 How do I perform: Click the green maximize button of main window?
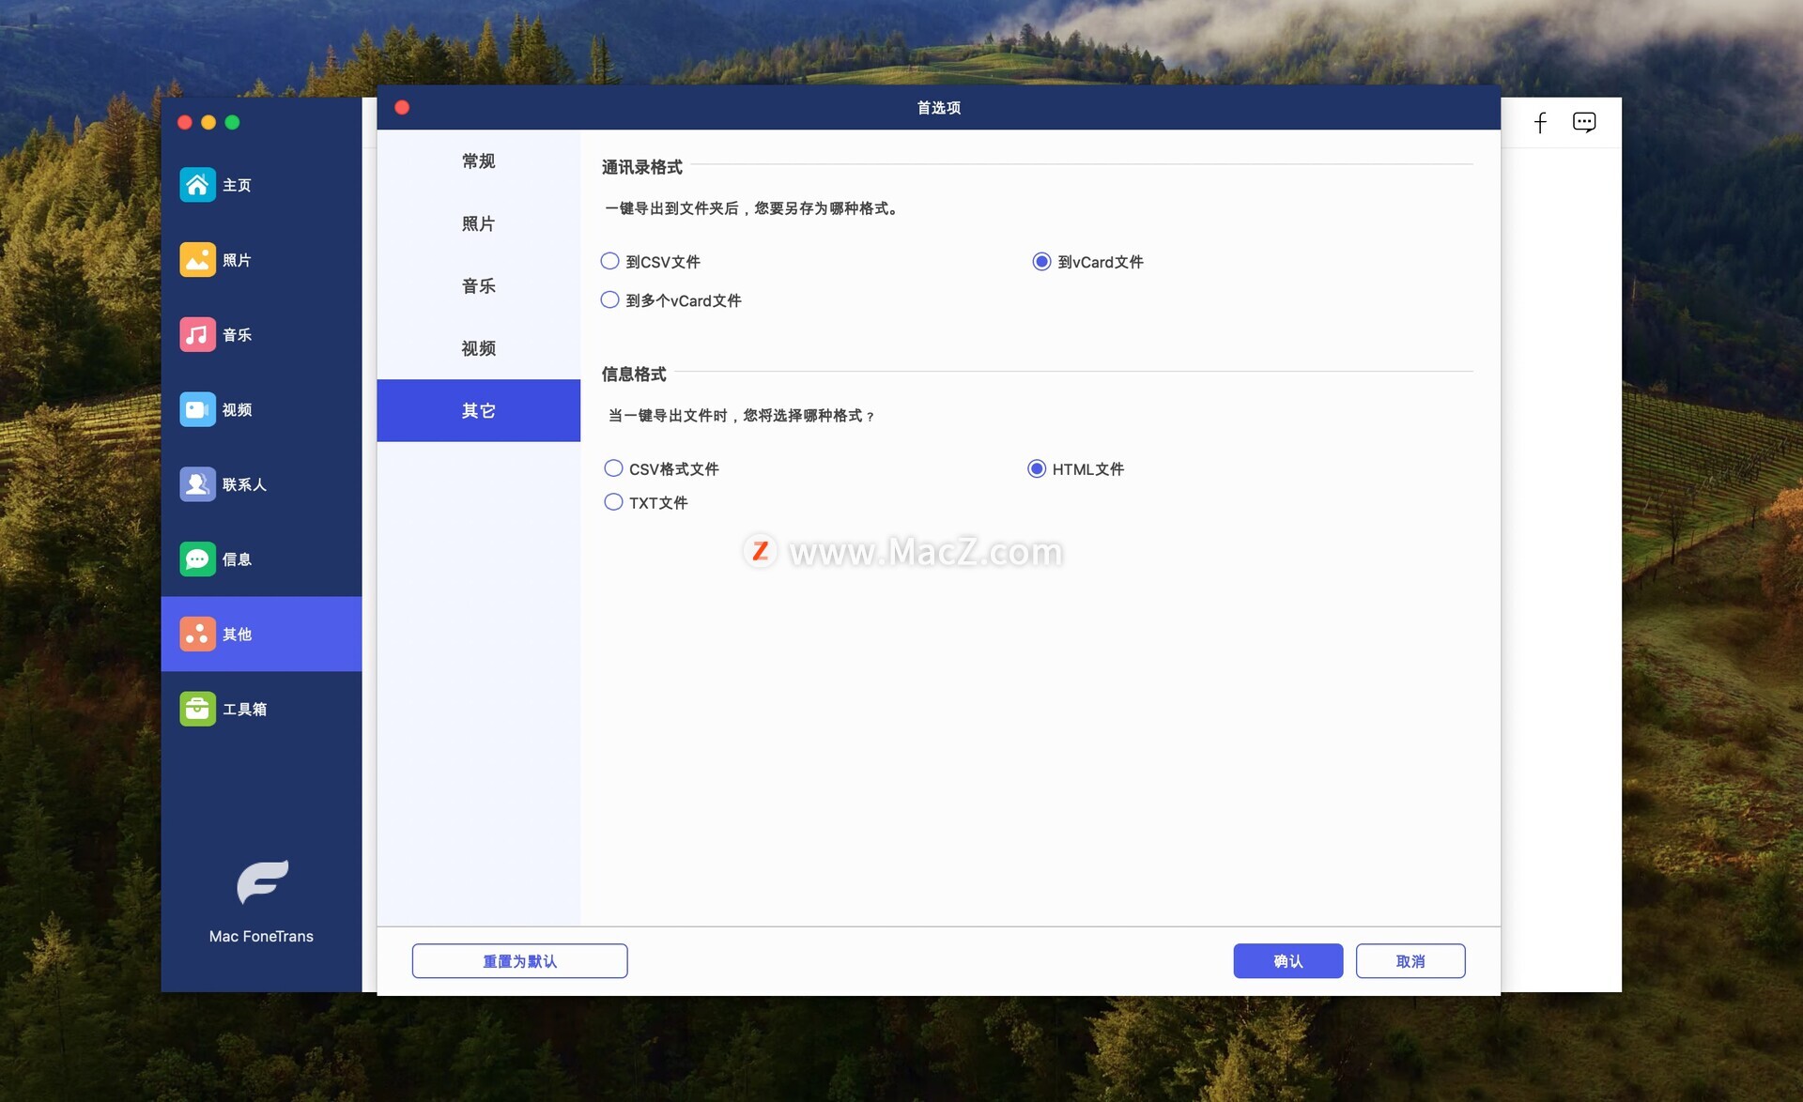point(232,122)
